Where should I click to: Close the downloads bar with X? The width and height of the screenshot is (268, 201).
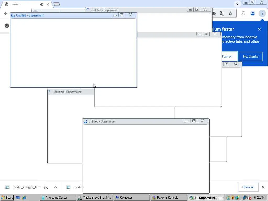click(263, 187)
